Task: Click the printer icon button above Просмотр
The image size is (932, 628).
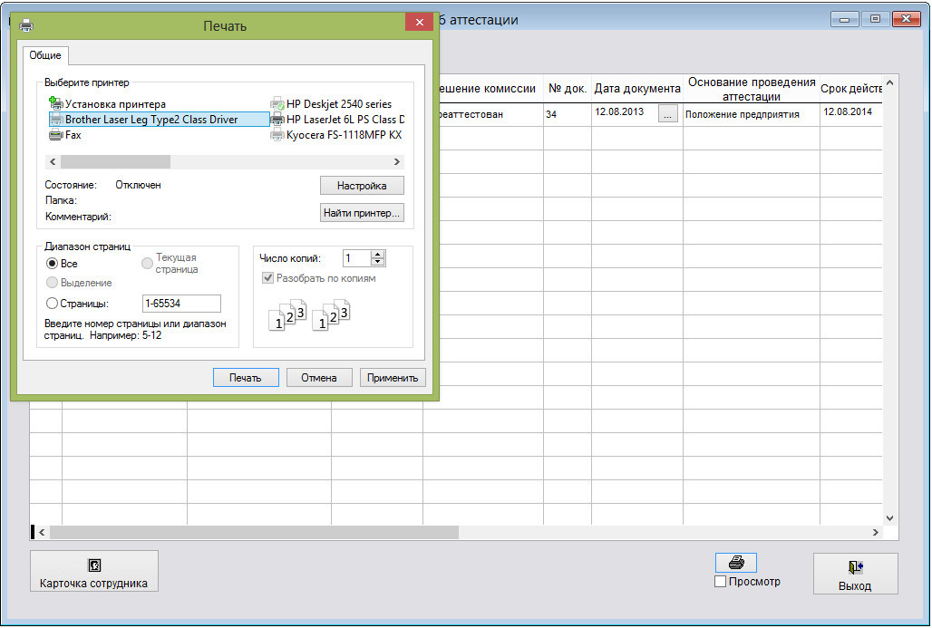Action: point(735,563)
